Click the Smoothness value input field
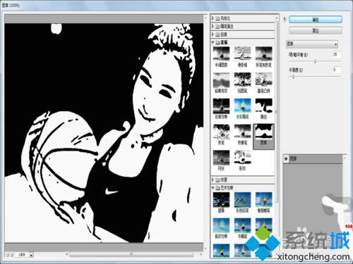353x264 pixels. point(336,70)
